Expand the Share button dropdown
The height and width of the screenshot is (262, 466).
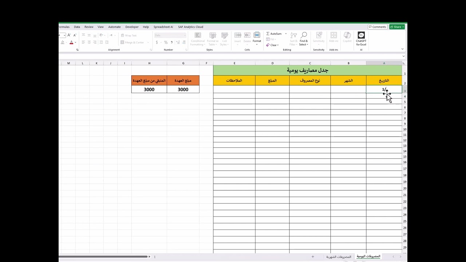(x=403, y=27)
